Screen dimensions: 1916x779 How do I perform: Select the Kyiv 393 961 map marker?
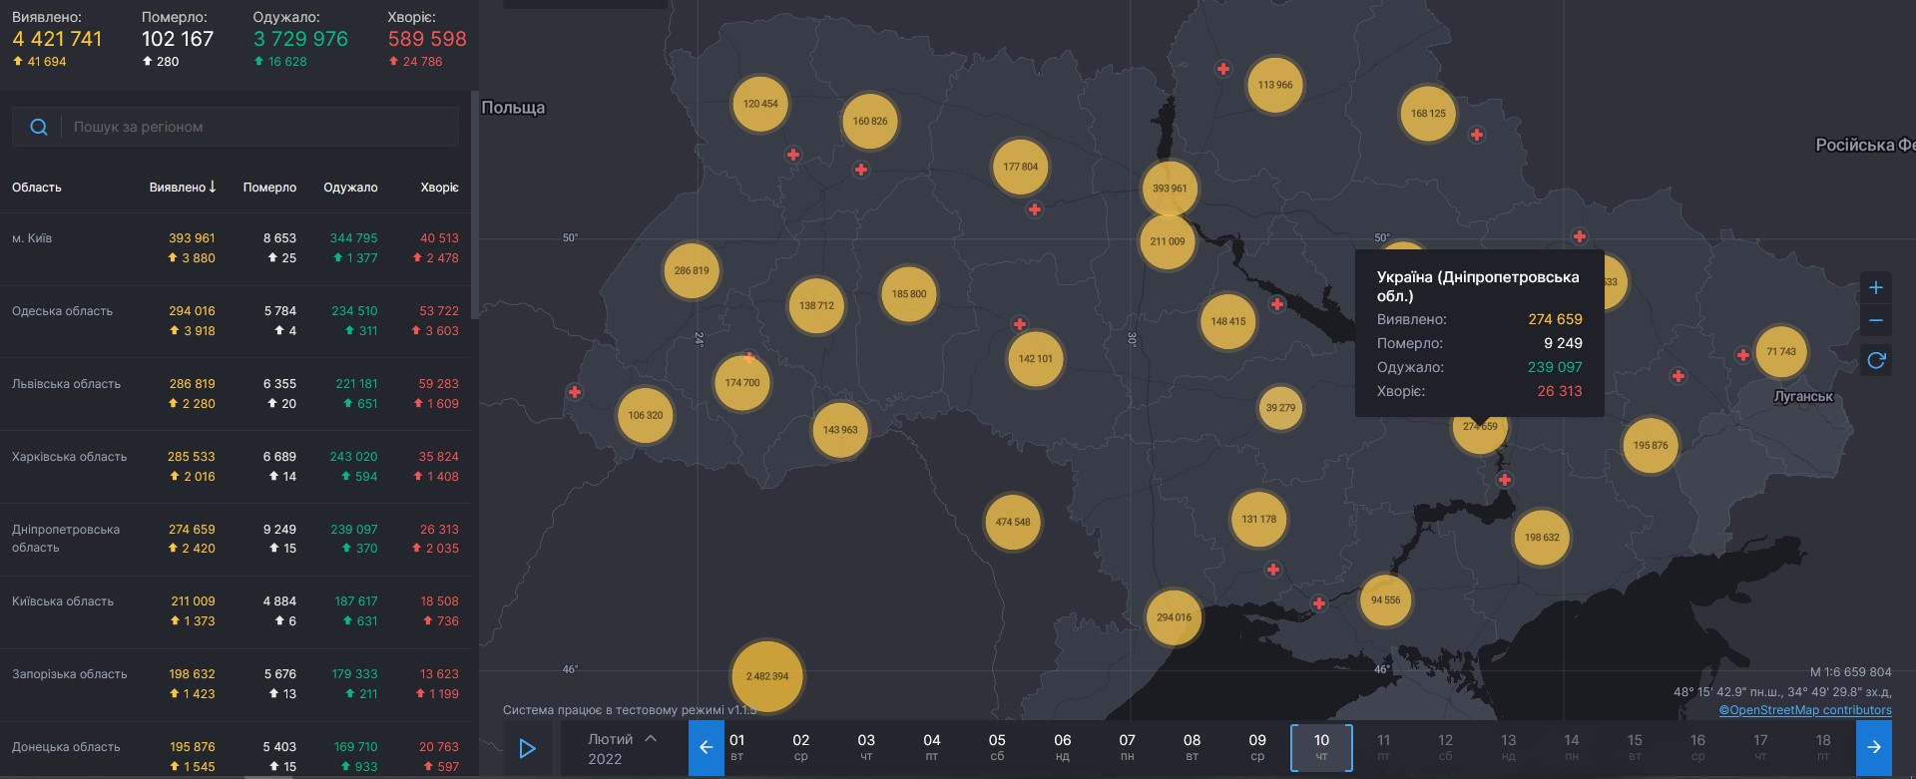(x=1169, y=189)
